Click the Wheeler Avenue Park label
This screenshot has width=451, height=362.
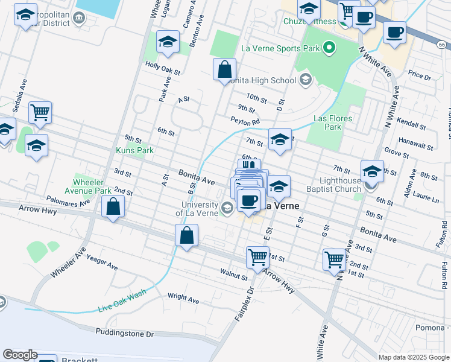[x=88, y=186]
